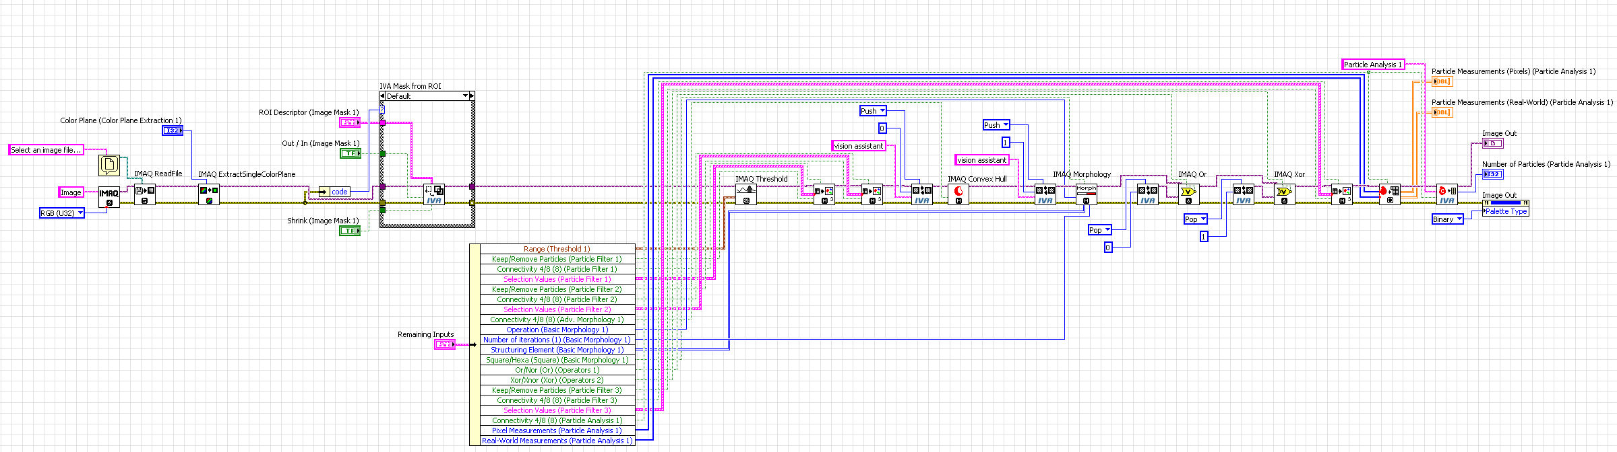The image size is (1617, 452).
Task: Click the file path constant icon
Action: (109, 165)
